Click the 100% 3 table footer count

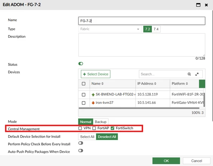tap(198, 113)
